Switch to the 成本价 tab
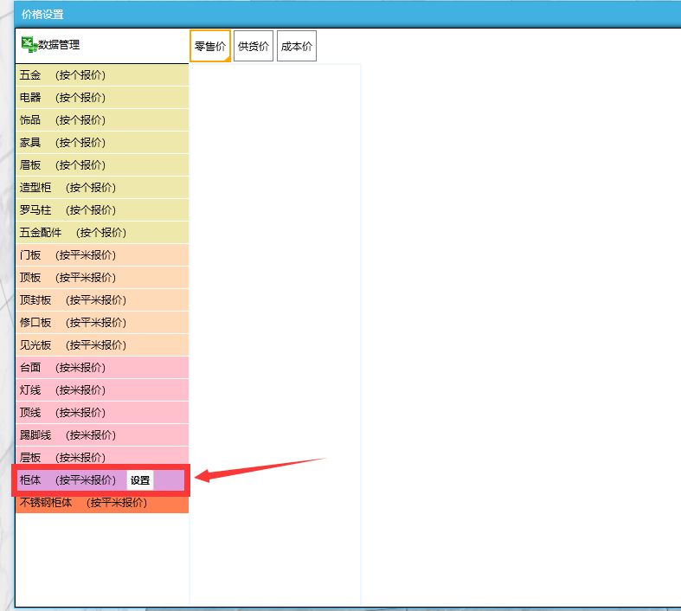 (x=297, y=46)
